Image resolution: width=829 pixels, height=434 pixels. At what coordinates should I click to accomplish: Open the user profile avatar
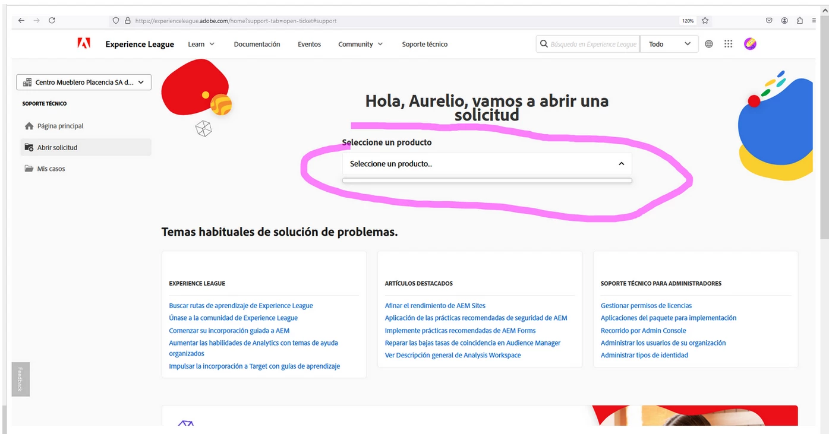point(750,44)
